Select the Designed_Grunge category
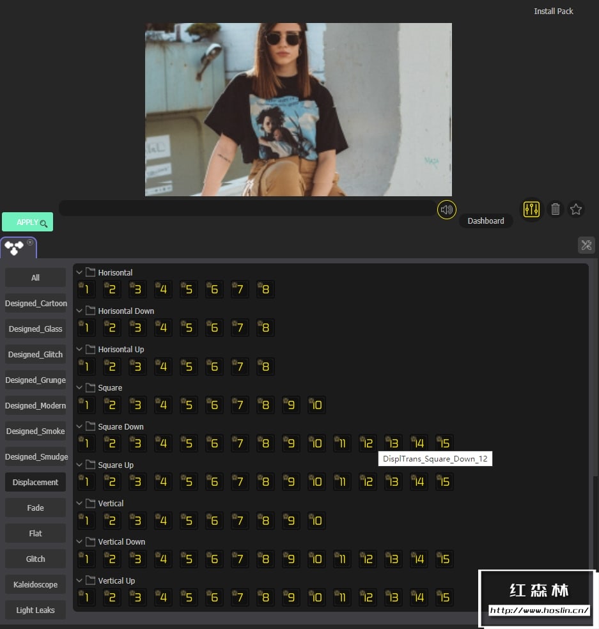The image size is (599, 629). 35,380
